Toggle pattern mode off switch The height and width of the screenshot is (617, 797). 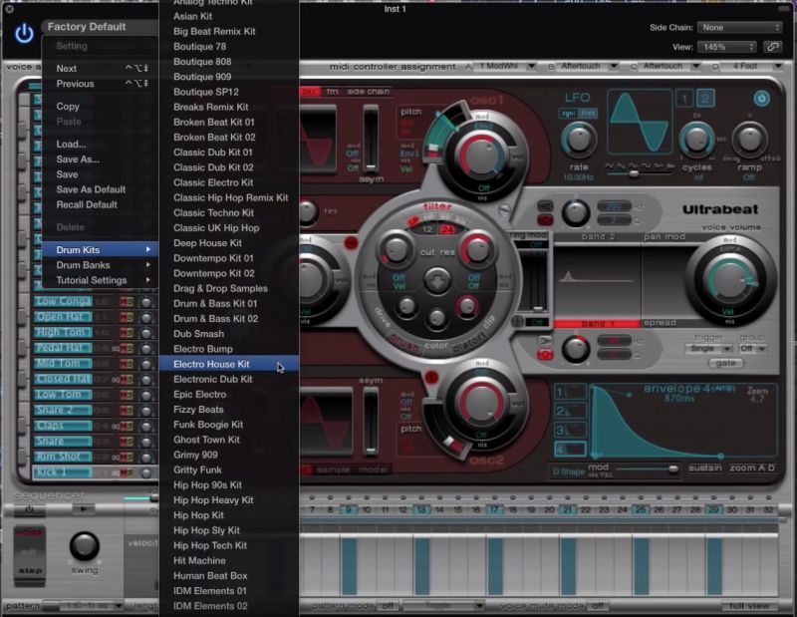coord(387,604)
